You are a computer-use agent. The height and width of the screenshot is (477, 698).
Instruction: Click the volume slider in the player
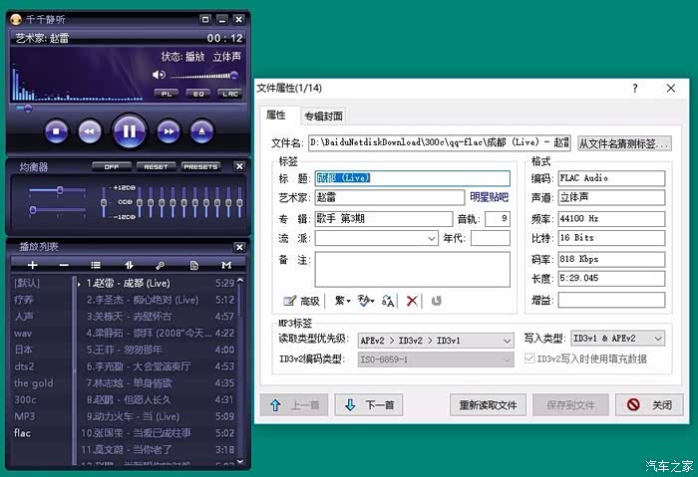click(202, 75)
